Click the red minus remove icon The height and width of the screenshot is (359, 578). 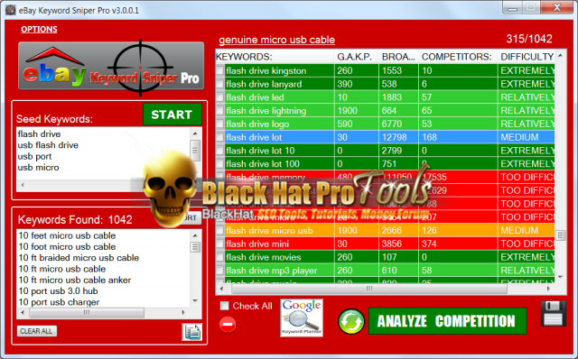pyautogui.click(x=228, y=325)
